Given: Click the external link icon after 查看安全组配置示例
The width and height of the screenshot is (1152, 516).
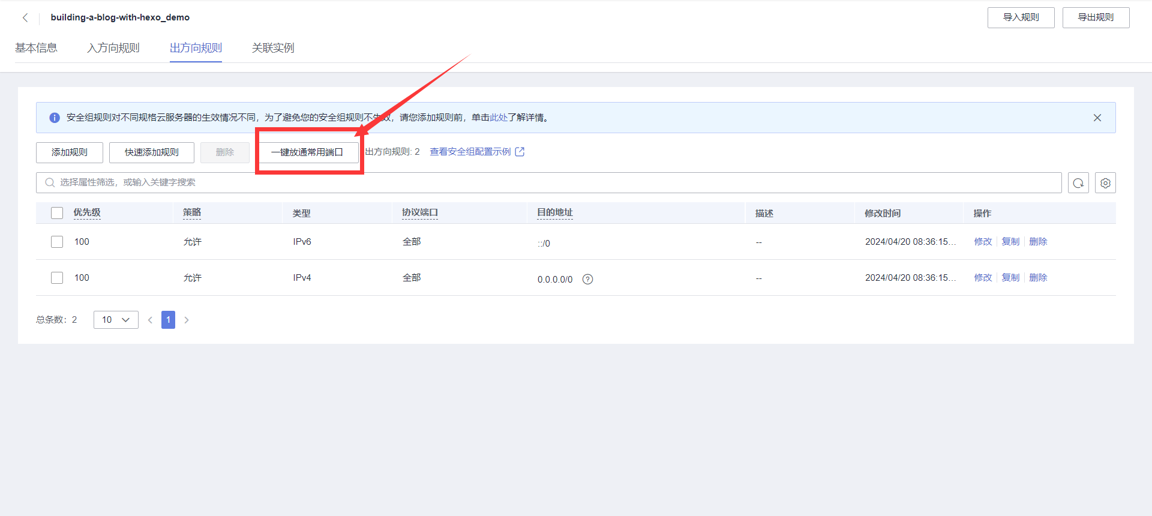Looking at the screenshot, I should (520, 152).
